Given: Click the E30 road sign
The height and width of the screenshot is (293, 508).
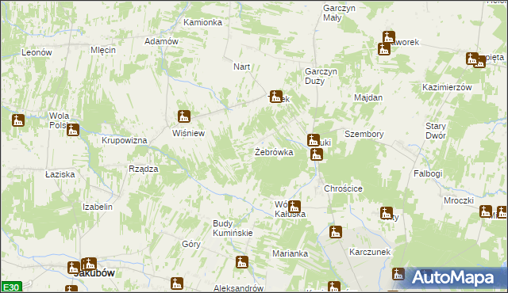Looking at the screenshot, I should [x=11, y=287].
